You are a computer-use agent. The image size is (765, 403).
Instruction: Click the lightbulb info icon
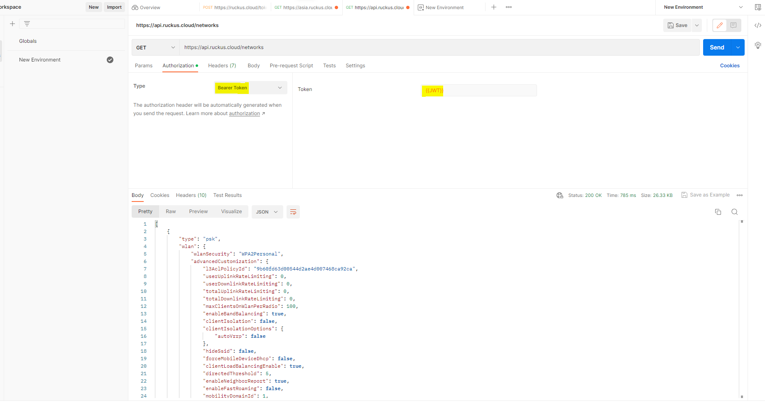tap(758, 45)
